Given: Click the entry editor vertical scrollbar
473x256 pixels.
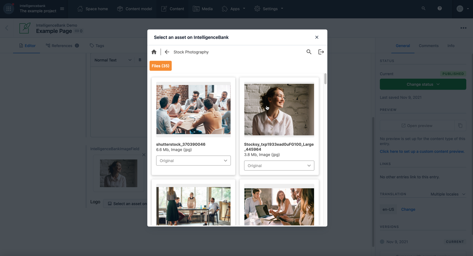Looking at the screenshot, I should 373,182.
